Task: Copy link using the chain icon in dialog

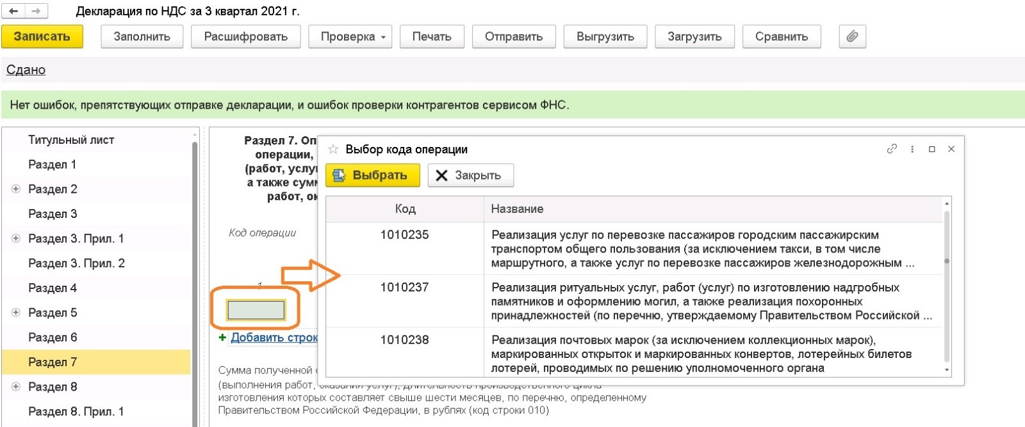Action: tap(892, 149)
